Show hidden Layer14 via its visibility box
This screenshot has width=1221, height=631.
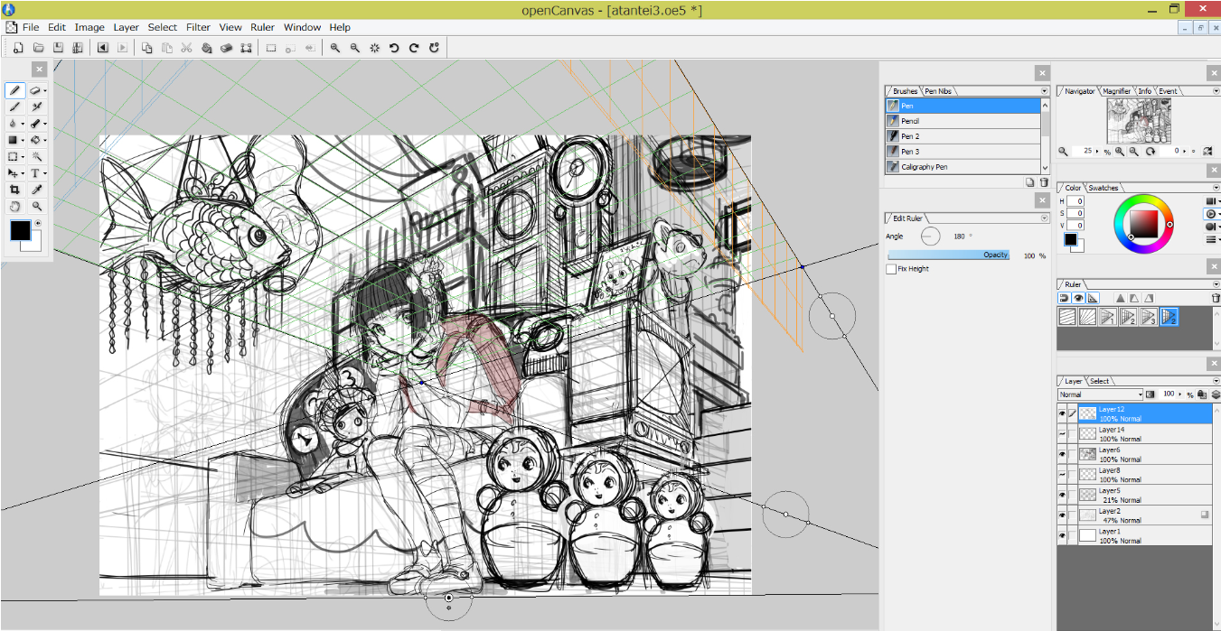(x=1062, y=434)
